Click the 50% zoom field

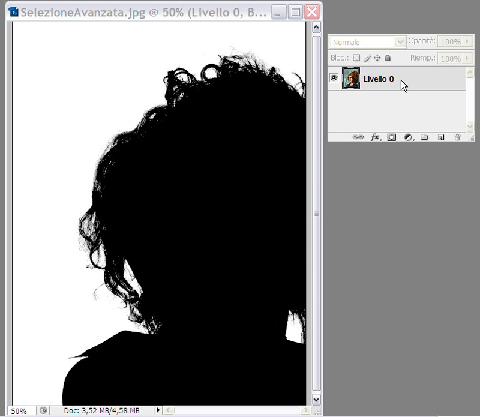pos(19,411)
